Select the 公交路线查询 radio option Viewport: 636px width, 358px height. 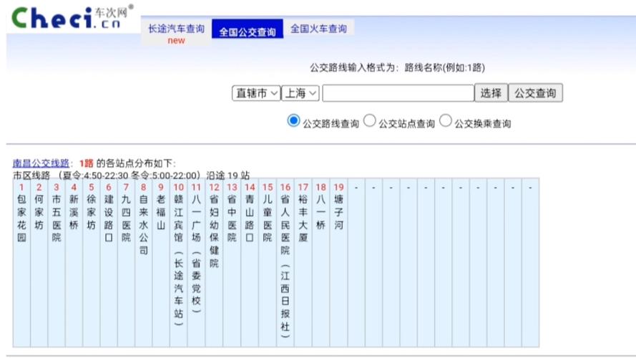293,121
